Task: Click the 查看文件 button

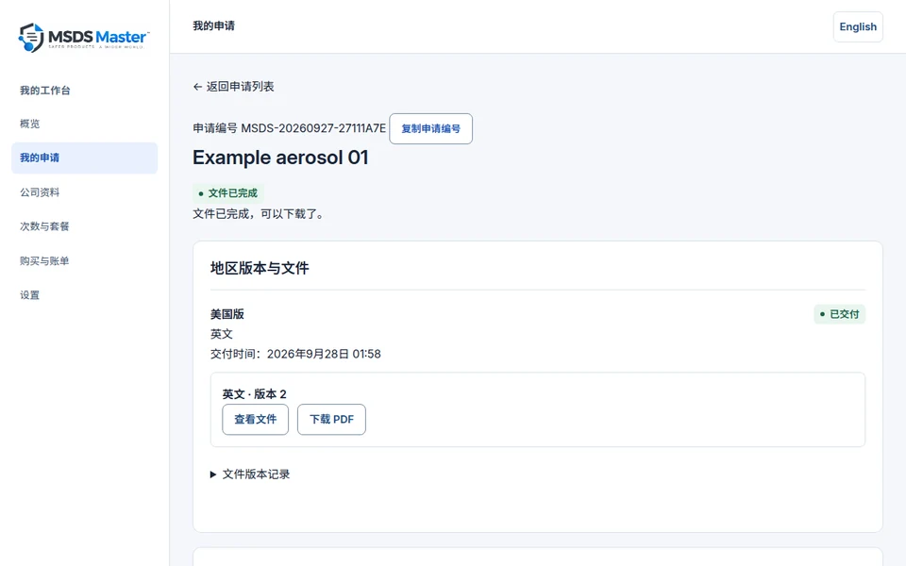Action: click(x=256, y=419)
